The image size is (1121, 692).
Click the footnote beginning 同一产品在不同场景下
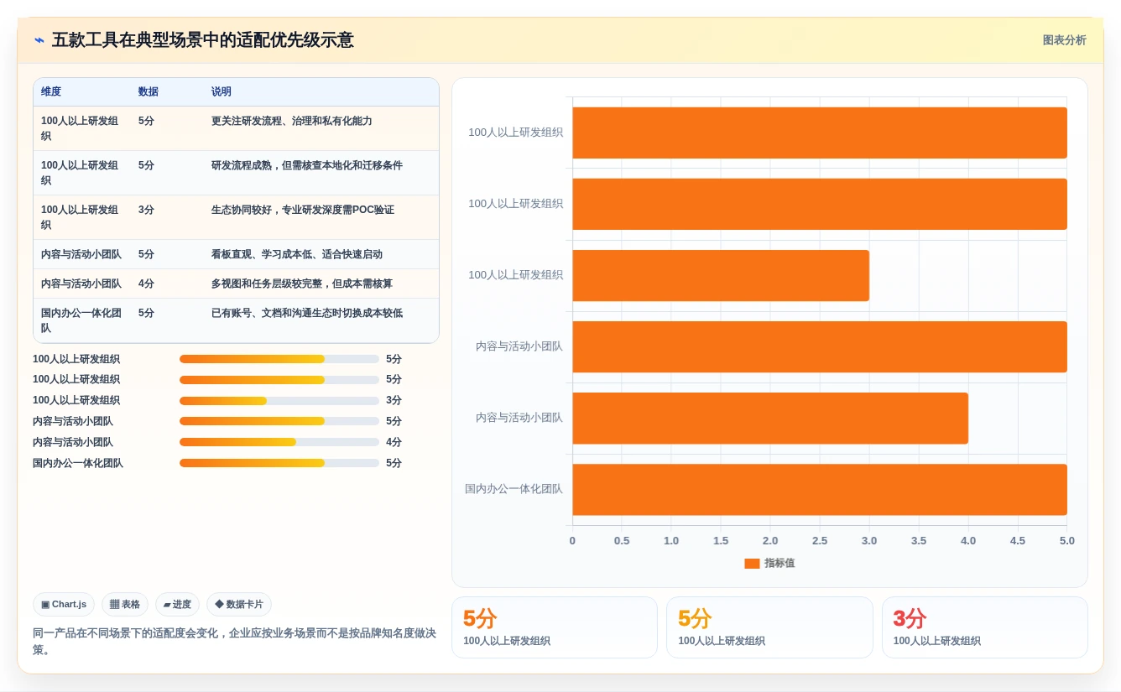click(x=234, y=642)
